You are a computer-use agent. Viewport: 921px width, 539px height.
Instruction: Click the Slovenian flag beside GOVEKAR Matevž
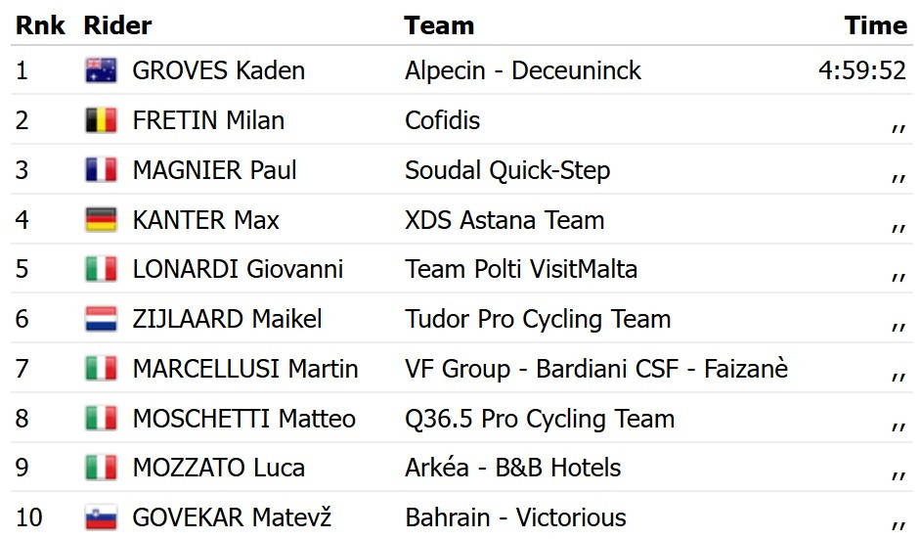pyautogui.click(x=101, y=517)
